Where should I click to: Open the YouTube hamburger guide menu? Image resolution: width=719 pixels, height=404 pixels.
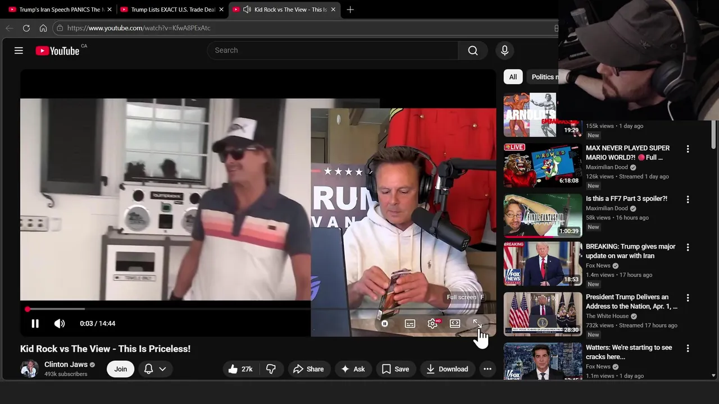click(x=19, y=50)
